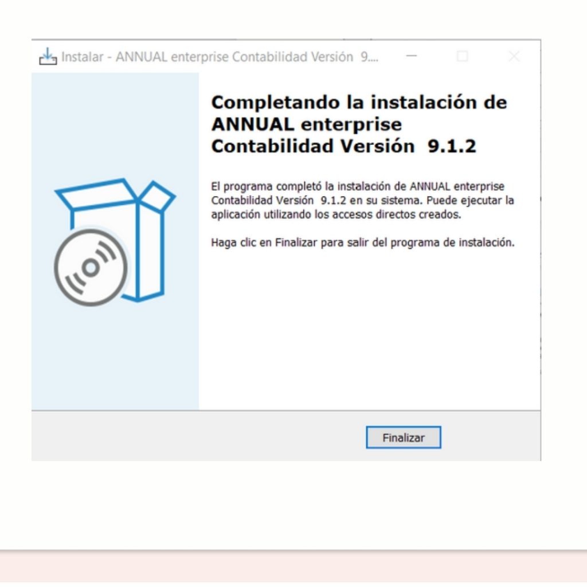
Task: Click the "Completando la instalación de" heading line
Action: point(359,103)
